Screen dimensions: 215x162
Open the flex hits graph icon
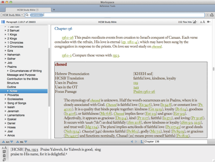tap(195, 22)
